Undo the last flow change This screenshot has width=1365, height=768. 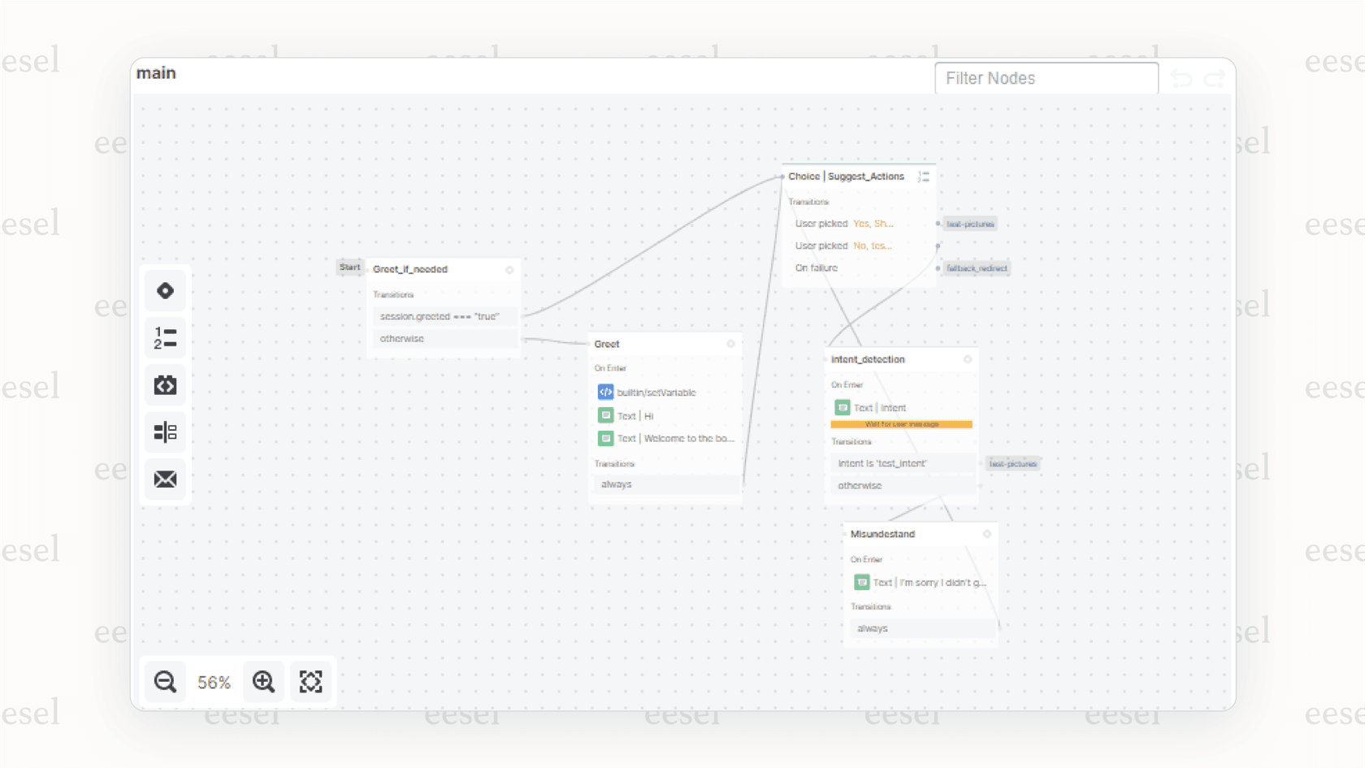point(1181,79)
